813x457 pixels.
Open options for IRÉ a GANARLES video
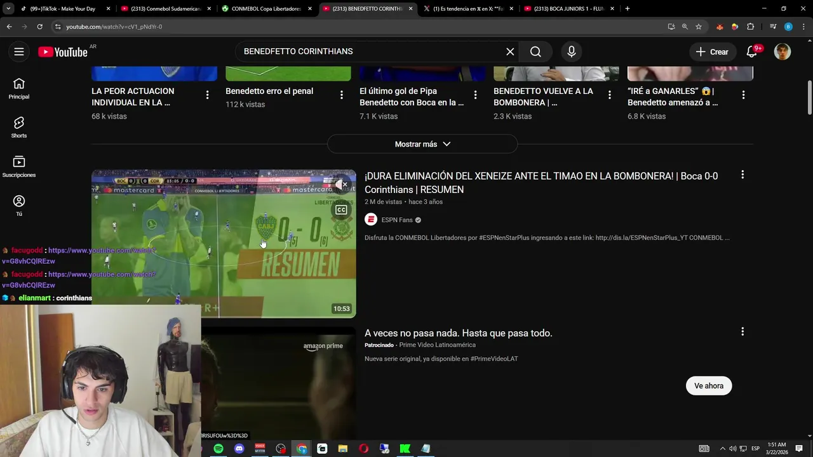click(744, 95)
